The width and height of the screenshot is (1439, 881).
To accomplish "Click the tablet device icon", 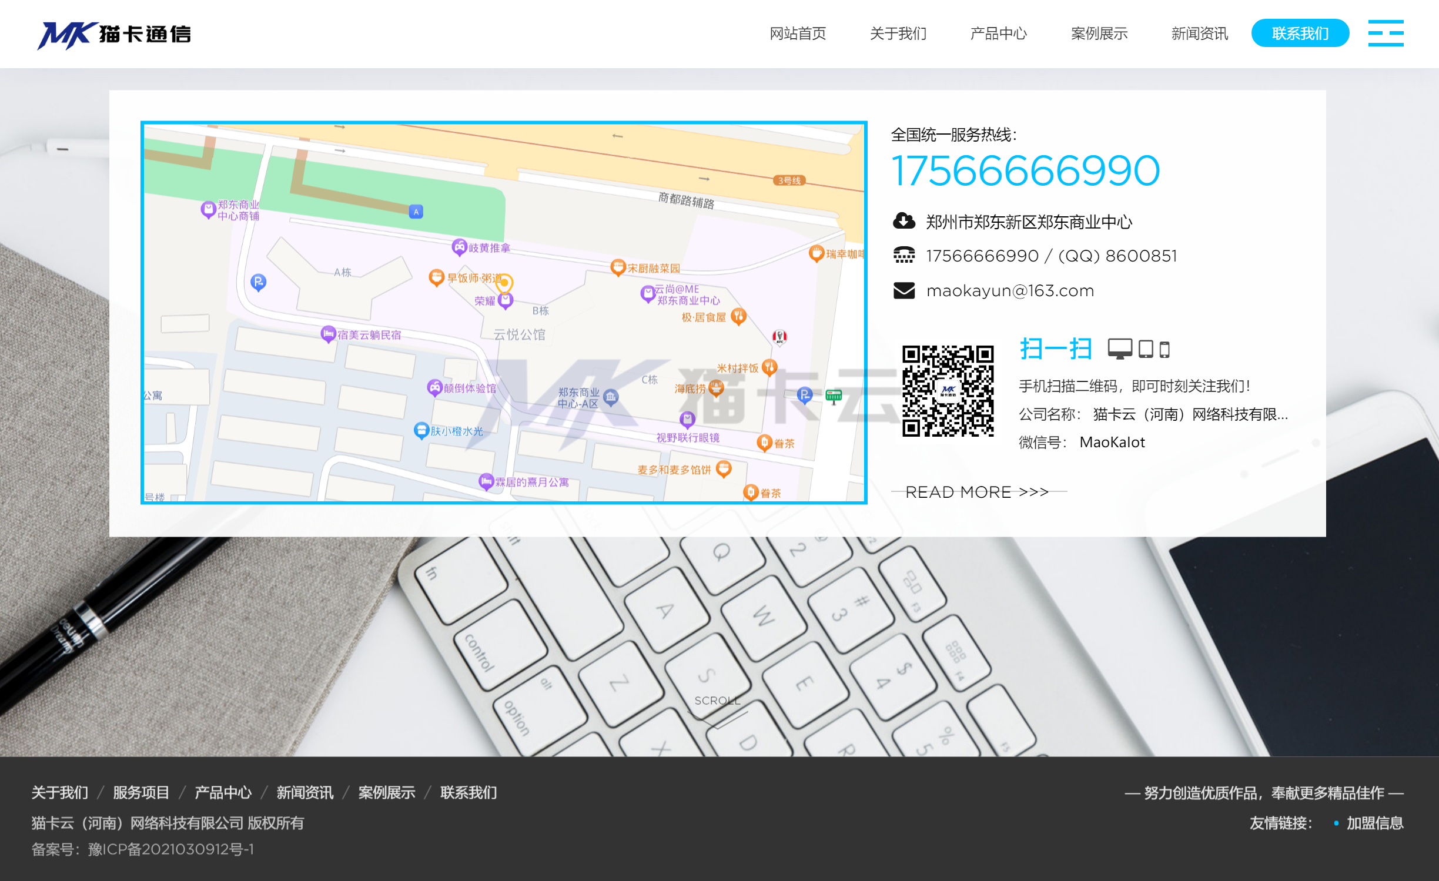I will [x=1146, y=349].
